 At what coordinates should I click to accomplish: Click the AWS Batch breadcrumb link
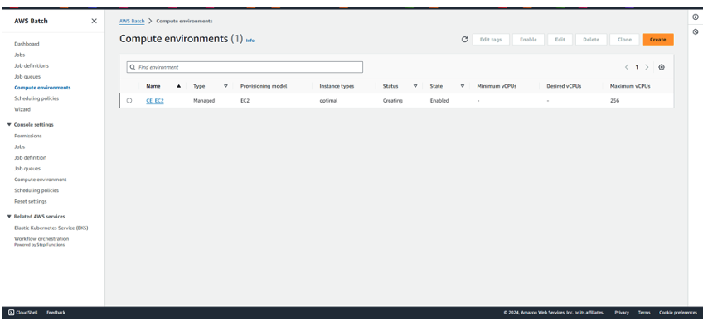(132, 22)
